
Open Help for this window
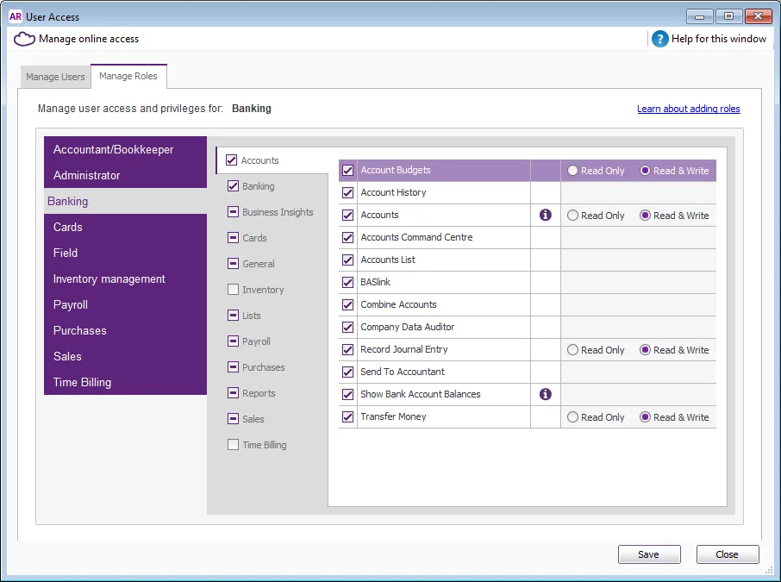click(x=718, y=39)
